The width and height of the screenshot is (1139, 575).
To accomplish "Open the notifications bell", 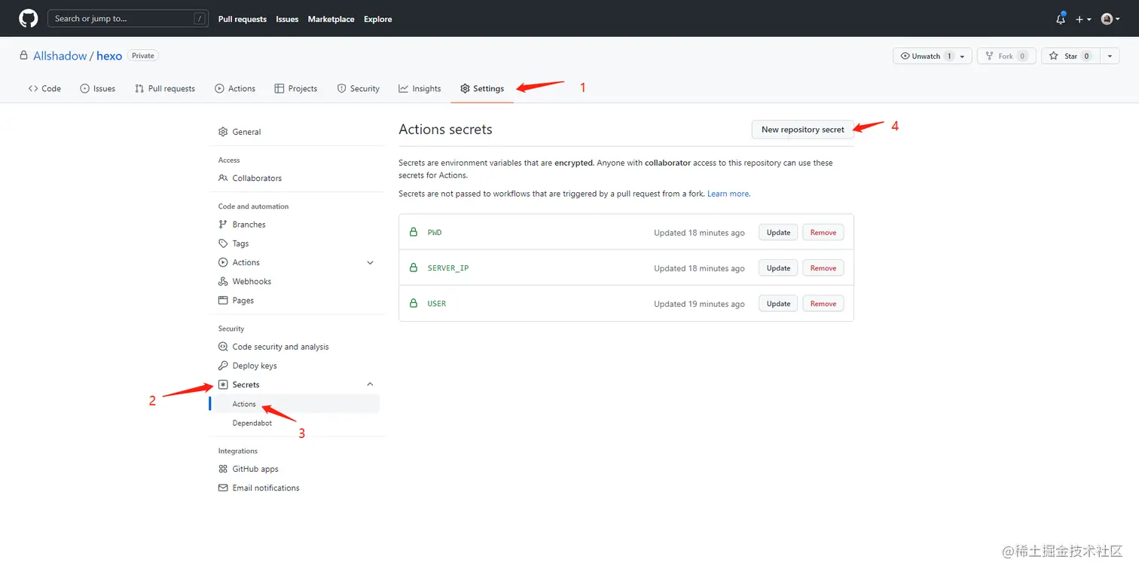I will 1061,19.
